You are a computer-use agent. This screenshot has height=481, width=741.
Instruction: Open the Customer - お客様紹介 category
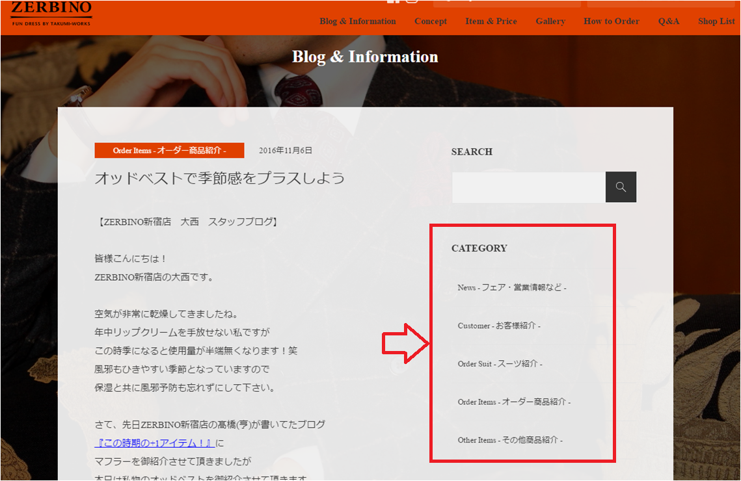click(498, 326)
